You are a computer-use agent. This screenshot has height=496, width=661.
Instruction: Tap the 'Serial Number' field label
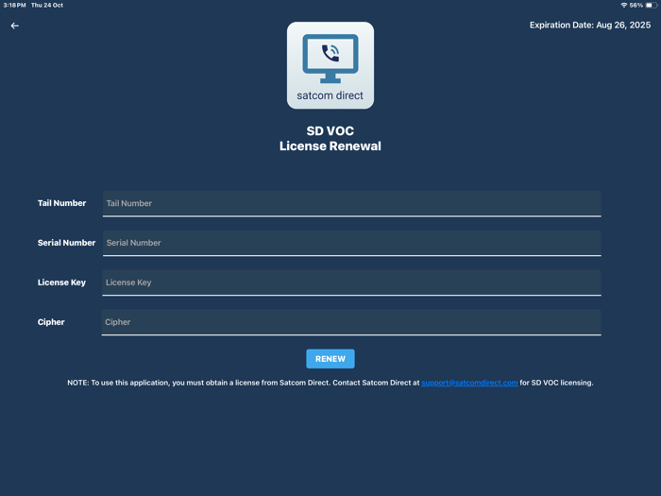(x=66, y=243)
